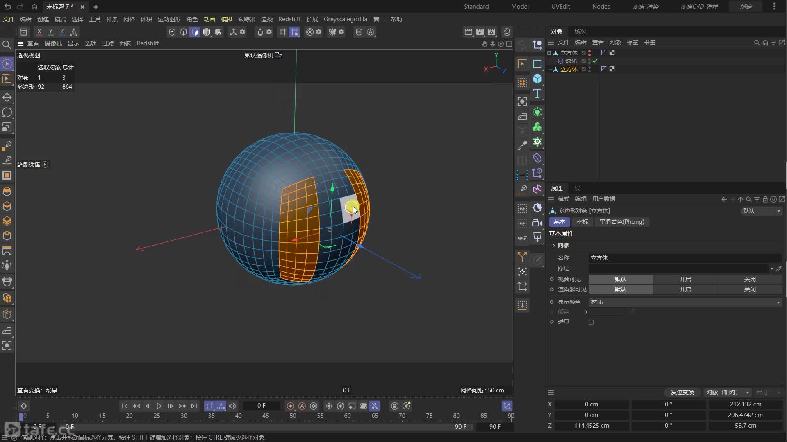
Task: Open the 默认 mode dropdown in attributes
Action: point(761,211)
